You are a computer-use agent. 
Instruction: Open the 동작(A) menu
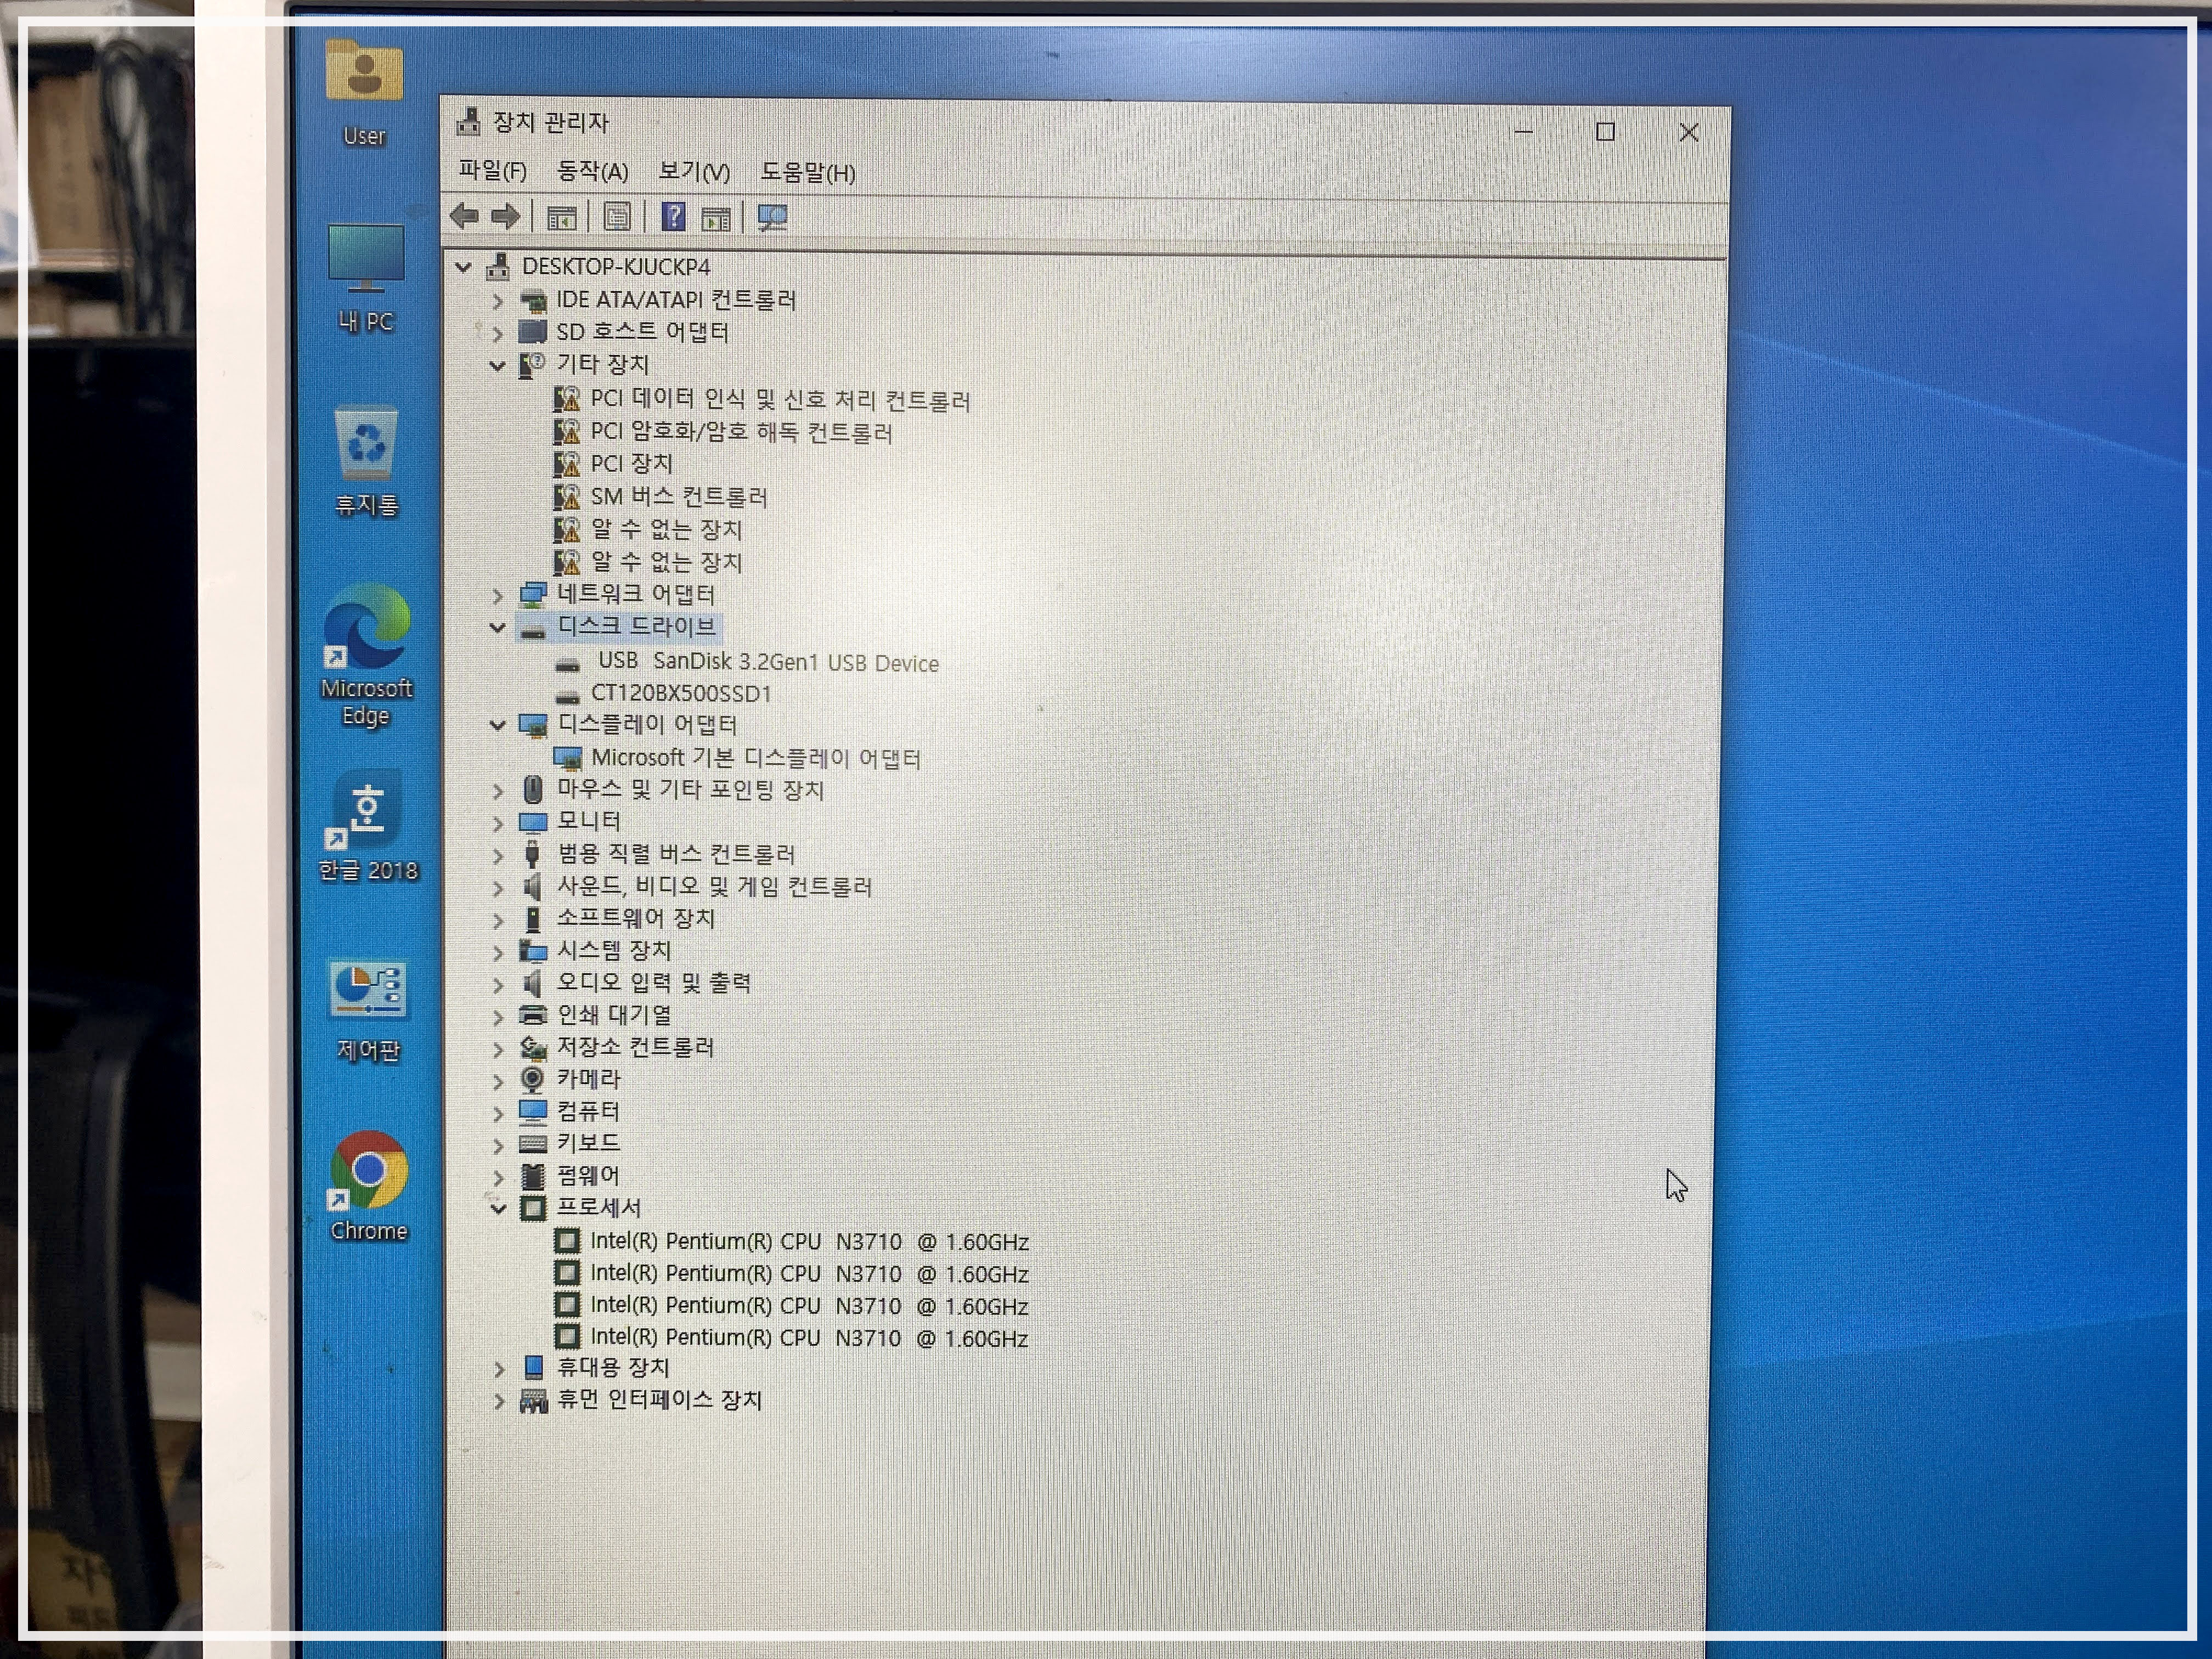click(x=592, y=172)
